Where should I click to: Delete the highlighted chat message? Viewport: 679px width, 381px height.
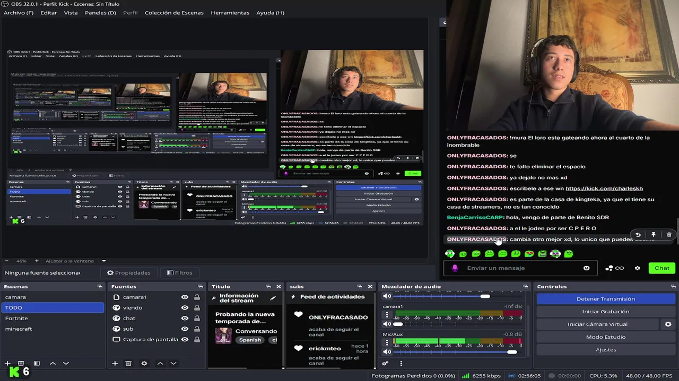669,234
